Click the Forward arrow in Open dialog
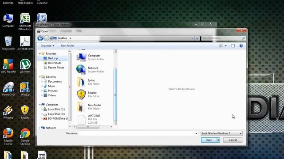The width and height of the screenshot is (284, 159). (46, 38)
